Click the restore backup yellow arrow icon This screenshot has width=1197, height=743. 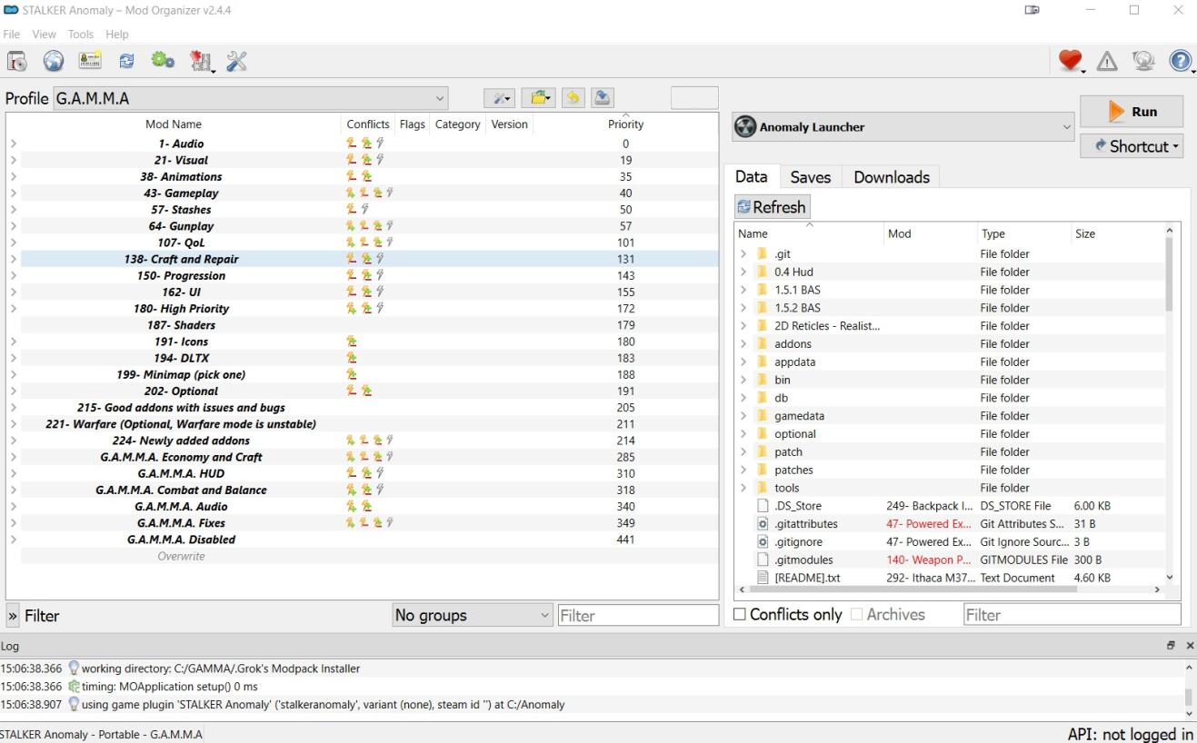click(572, 98)
